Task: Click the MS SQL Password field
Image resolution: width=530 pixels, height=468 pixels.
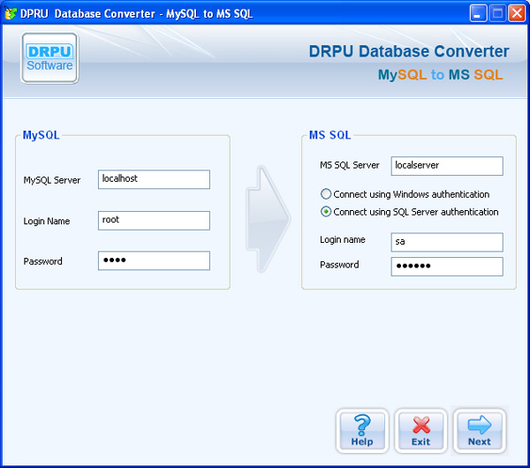Action: [x=447, y=267]
